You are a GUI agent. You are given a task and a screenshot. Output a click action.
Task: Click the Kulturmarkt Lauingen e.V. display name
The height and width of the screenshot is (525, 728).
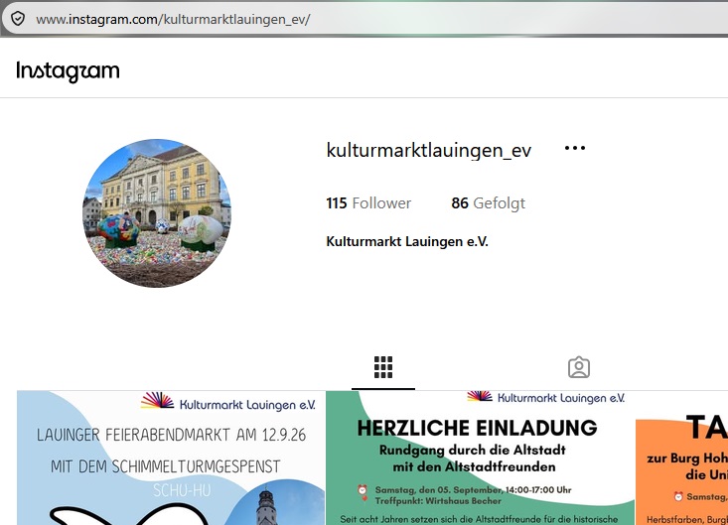[x=407, y=241]
